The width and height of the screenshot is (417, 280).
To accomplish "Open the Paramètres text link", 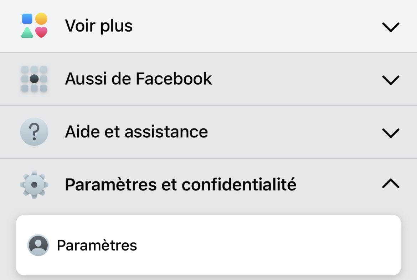I will coord(97,245).
